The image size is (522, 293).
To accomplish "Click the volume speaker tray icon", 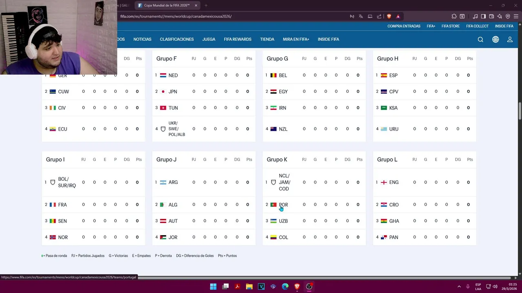I will [495, 286].
